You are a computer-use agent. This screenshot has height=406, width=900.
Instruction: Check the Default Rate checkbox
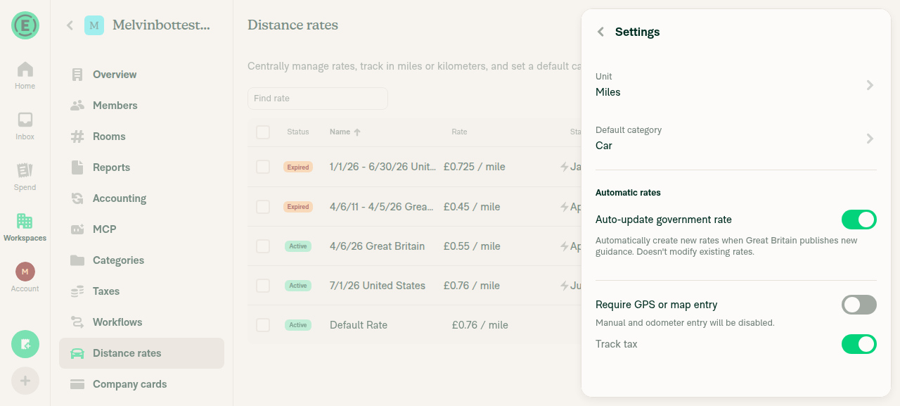[263, 325]
